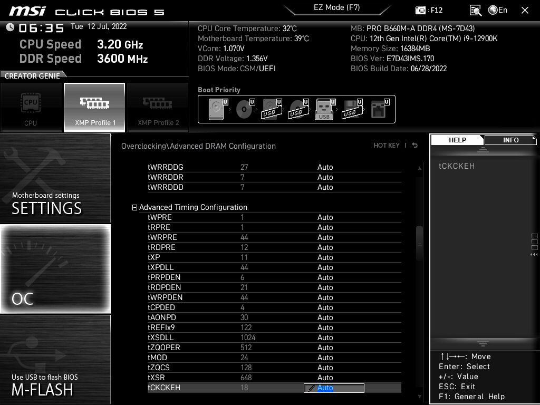Select the tCPDED timing row
540x405 pixels.
tap(274, 307)
